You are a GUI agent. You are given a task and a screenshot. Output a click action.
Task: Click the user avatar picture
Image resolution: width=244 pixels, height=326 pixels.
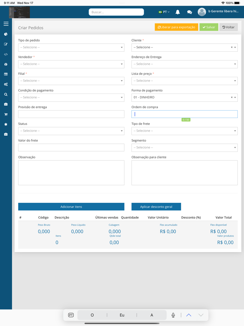coord(201,12)
